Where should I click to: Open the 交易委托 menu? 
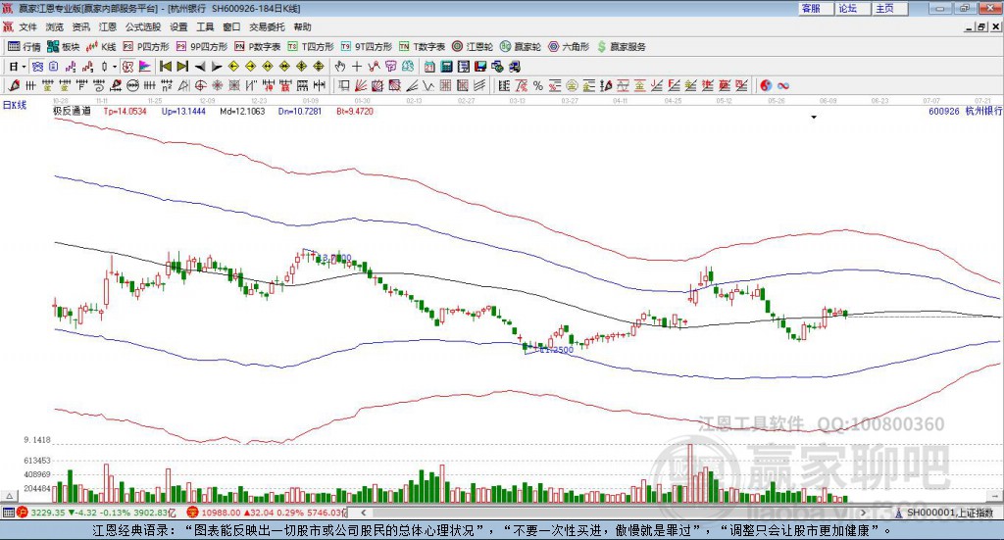pyautogui.click(x=267, y=26)
